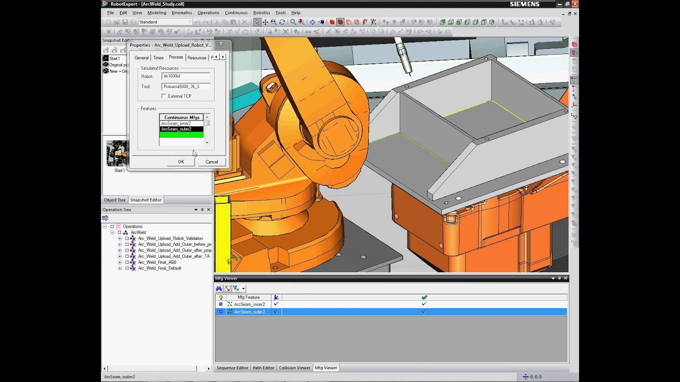
Task: Click the green empty cell in Continuous Mfgs
Action: click(182, 135)
